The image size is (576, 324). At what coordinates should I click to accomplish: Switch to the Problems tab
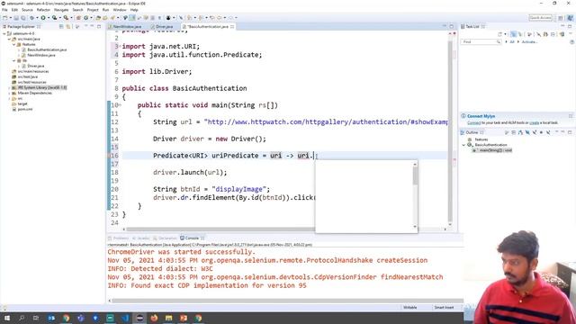coord(118,238)
